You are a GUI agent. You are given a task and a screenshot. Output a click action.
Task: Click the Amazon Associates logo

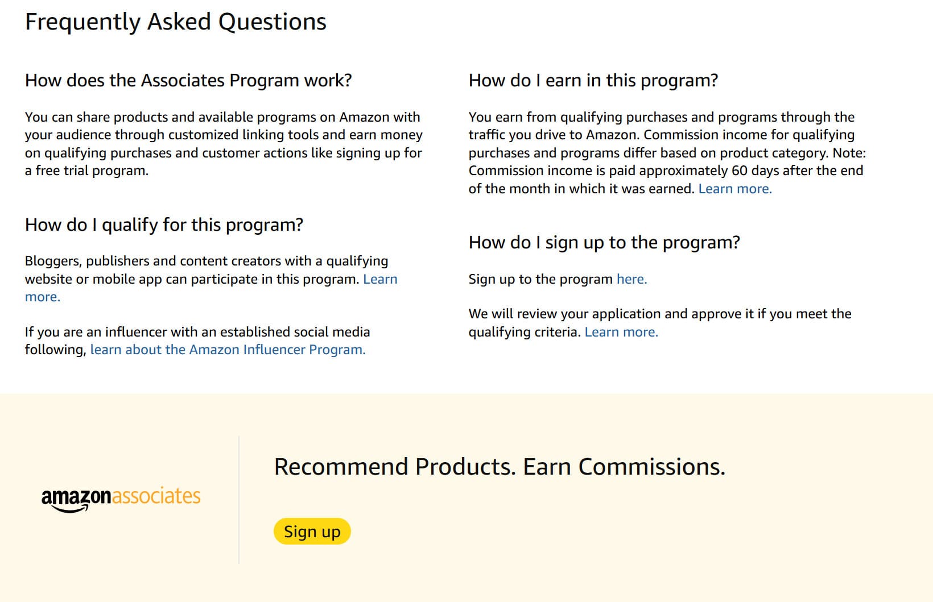pos(121,495)
